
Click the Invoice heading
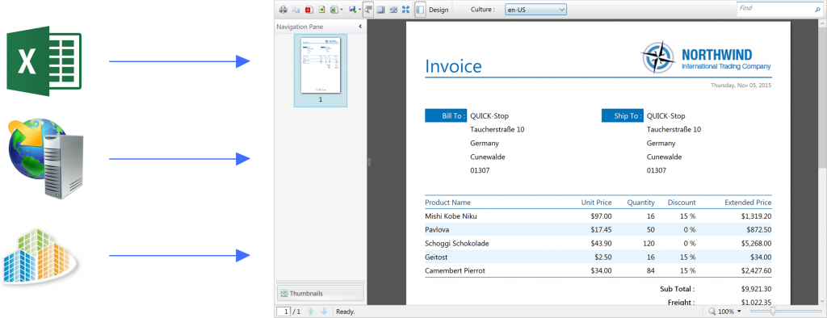(x=453, y=66)
